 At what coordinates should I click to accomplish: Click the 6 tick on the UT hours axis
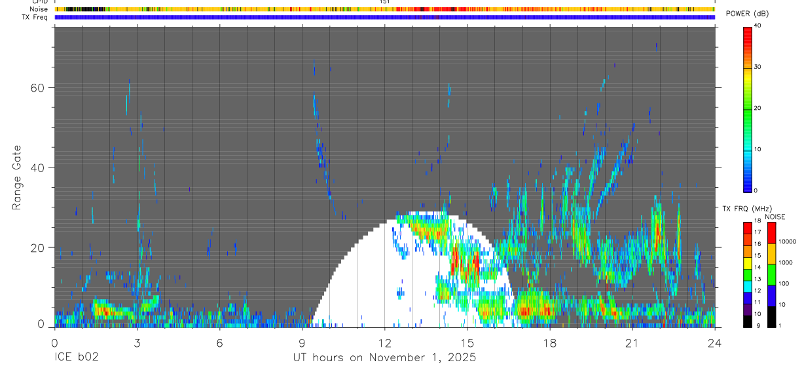pyautogui.click(x=219, y=342)
